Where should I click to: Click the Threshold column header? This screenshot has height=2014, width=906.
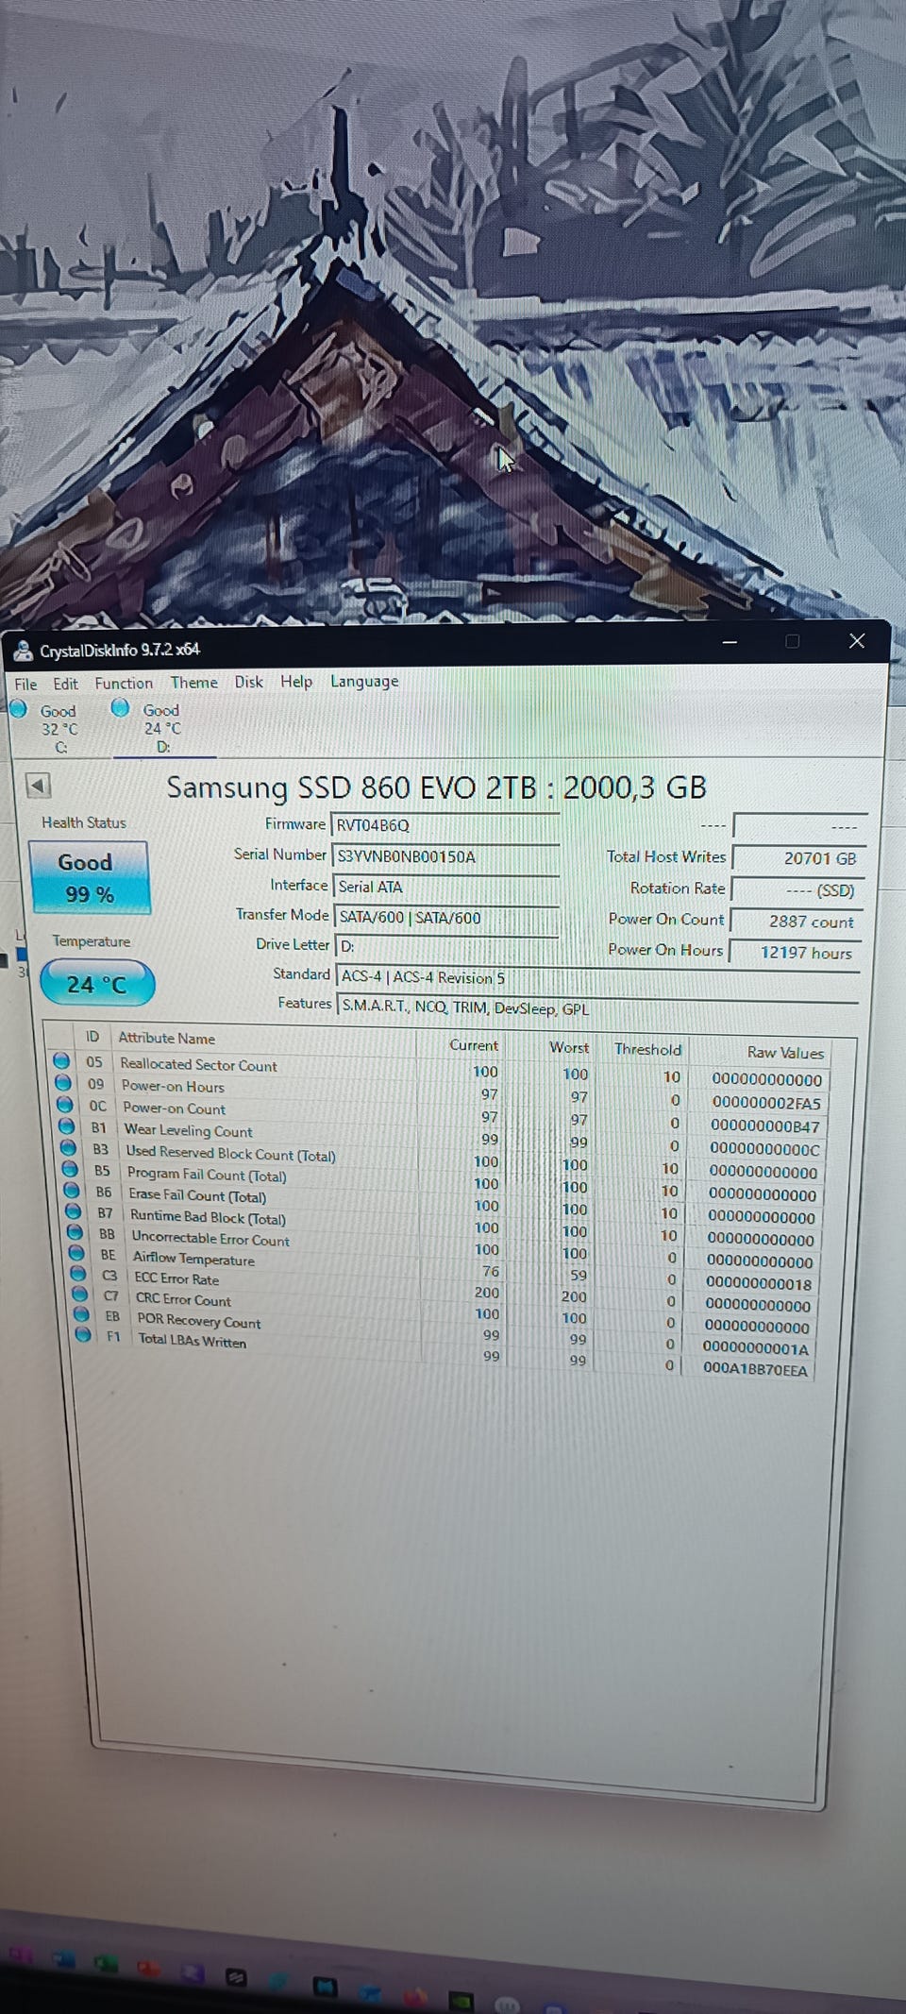pyautogui.click(x=647, y=1049)
